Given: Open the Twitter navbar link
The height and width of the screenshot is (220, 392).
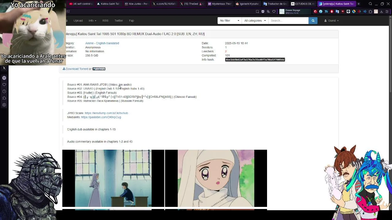Looking at the screenshot, I should click(119, 20).
